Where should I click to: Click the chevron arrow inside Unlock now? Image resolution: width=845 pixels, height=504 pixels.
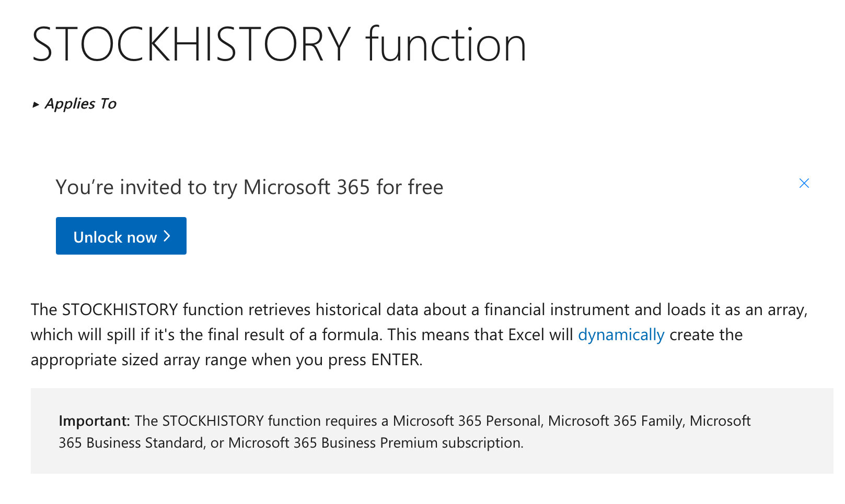pos(167,236)
